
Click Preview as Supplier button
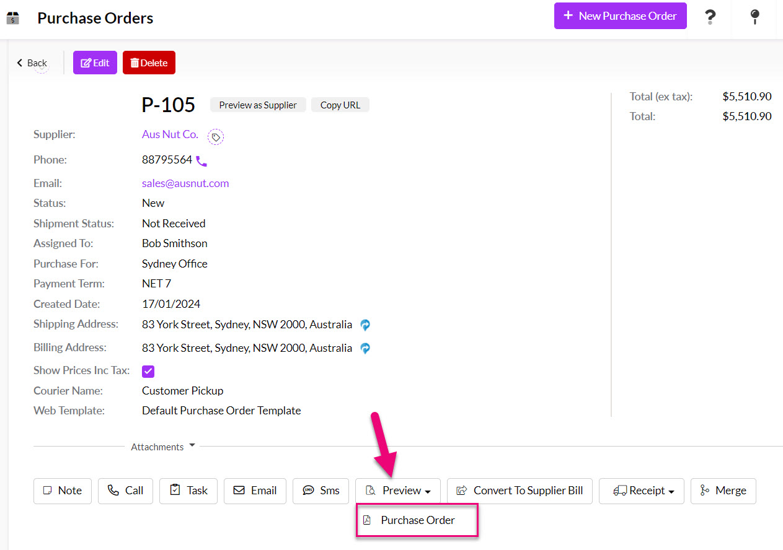pos(258,105)
